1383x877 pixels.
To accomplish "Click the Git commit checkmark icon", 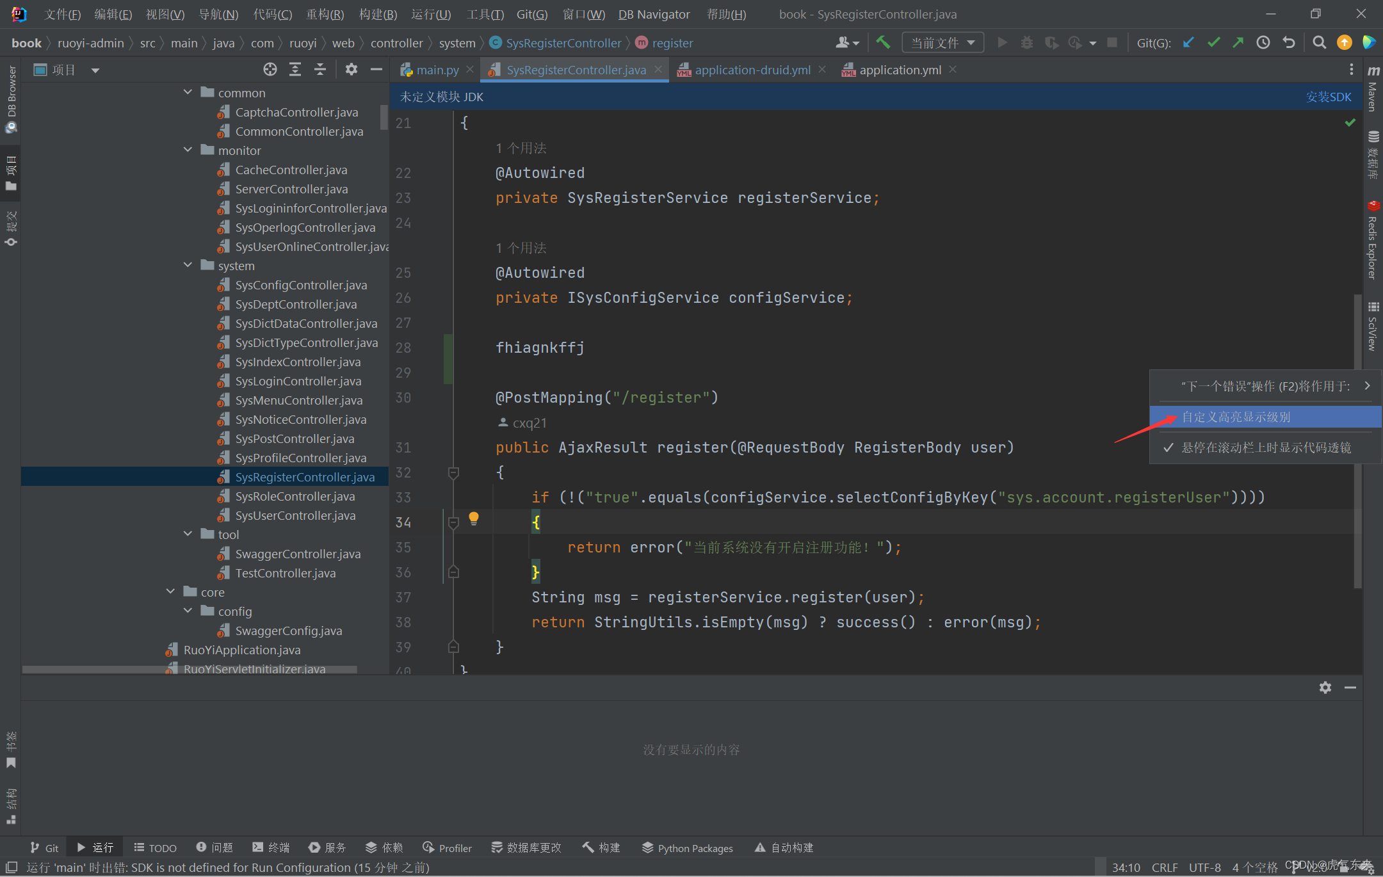I will coord(1213,43).
